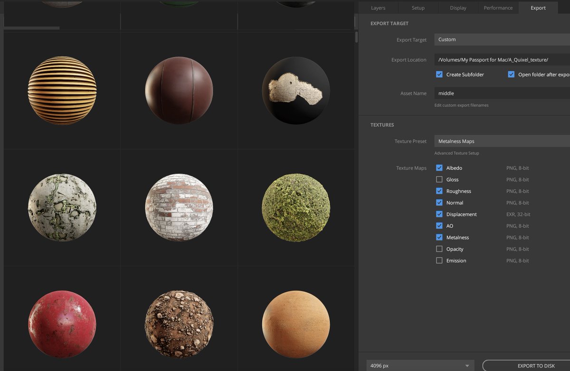Select the Export tab
This screenshot has height=371, width=570.
(538, 8)
